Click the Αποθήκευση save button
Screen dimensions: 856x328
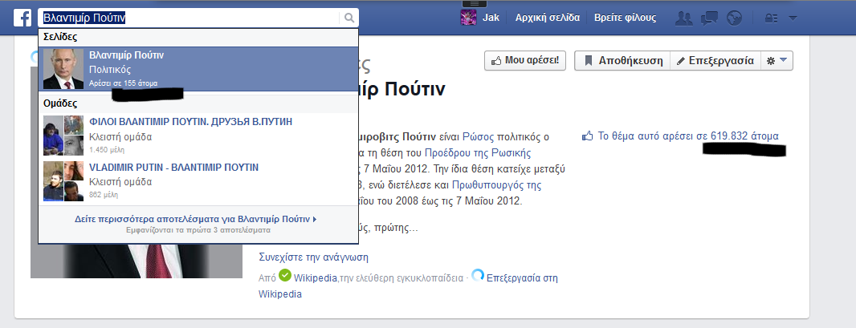tap(620, 60)
